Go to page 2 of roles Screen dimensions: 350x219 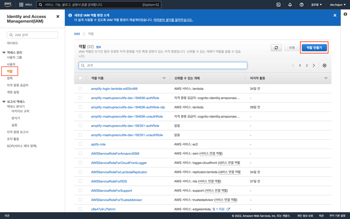coord(307,65)
